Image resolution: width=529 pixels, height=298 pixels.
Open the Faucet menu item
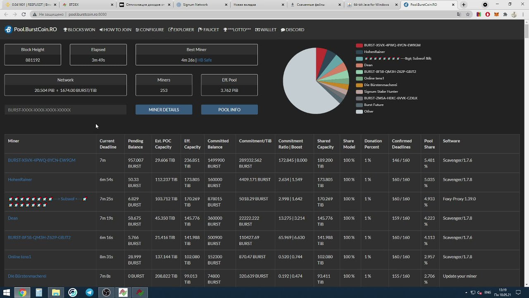tap(209, 30)
